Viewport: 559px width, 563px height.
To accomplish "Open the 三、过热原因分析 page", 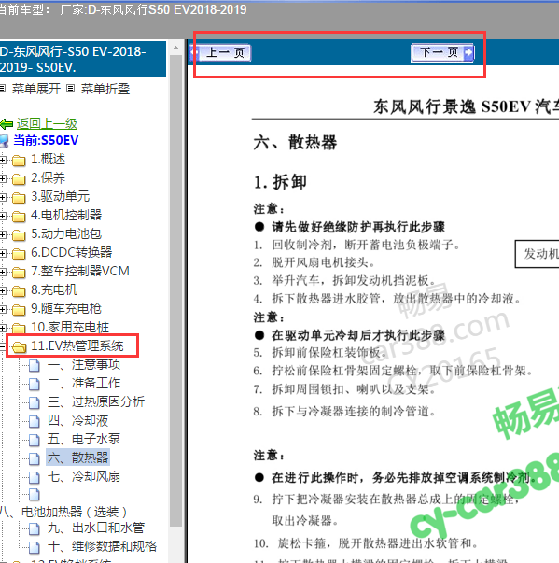I will click(96, 401).
